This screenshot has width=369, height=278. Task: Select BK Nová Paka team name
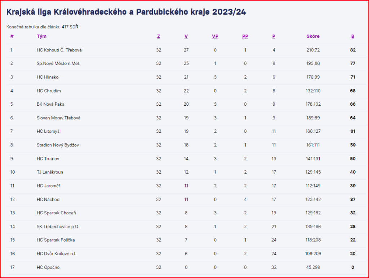[x=50, y=104]
